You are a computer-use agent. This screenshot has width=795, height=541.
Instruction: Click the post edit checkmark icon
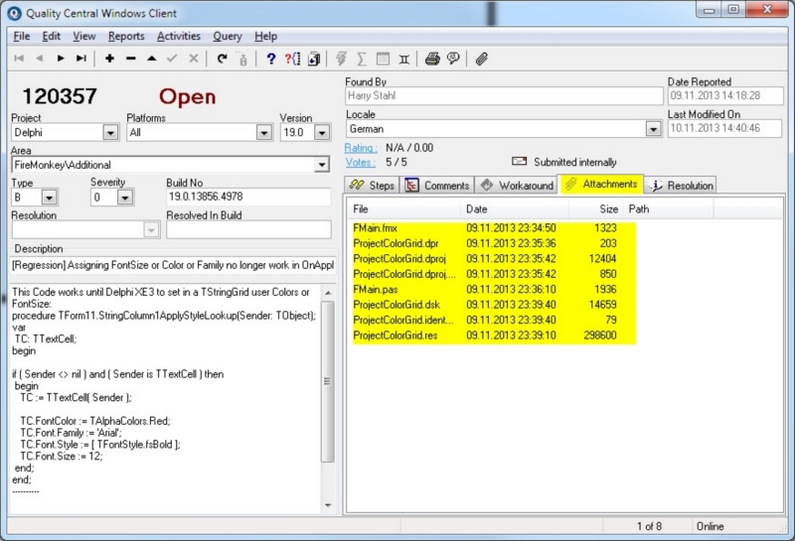pos(172,59)
